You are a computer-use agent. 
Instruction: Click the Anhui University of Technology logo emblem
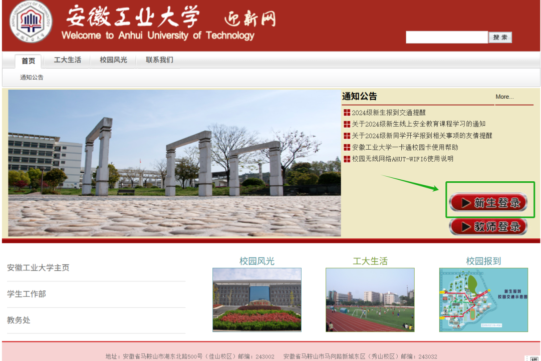point(31,22)
